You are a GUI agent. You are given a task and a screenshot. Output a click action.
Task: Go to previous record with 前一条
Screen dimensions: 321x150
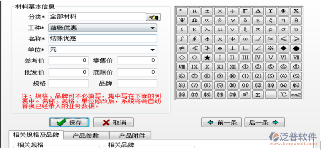pos(221,122)
